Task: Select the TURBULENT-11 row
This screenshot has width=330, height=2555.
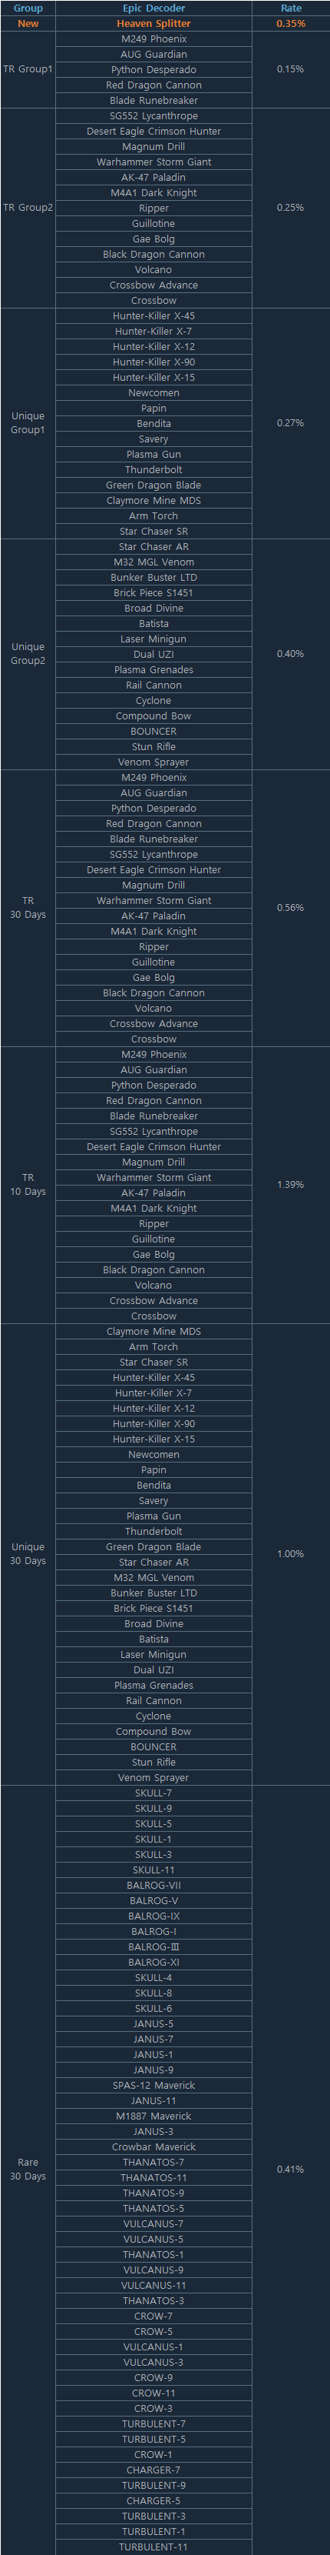Action: [x=153, y=2547]
